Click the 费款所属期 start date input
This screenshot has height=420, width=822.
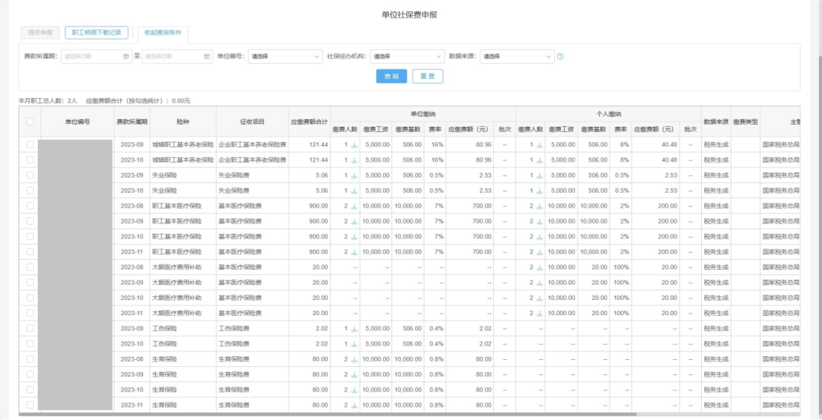pyautogui.click(x=97, y=56)
